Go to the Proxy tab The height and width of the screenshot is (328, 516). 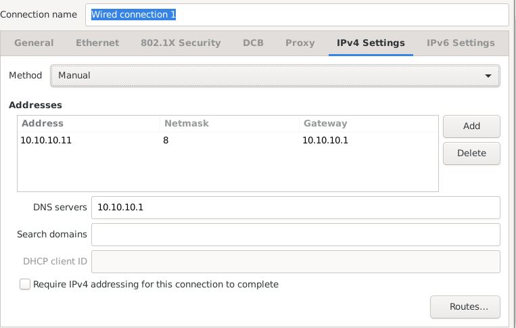point(300,43)
